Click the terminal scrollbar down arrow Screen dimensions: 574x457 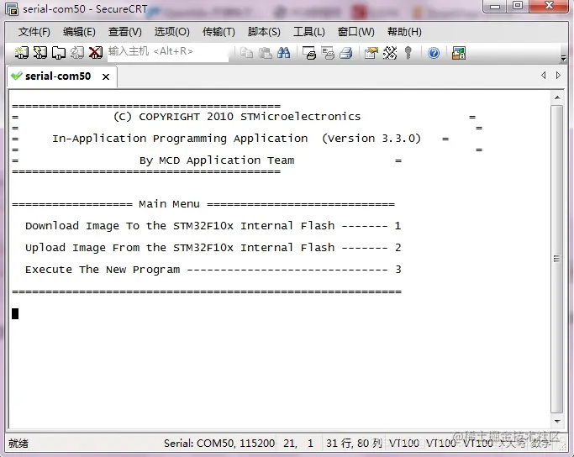pos(557,422)
